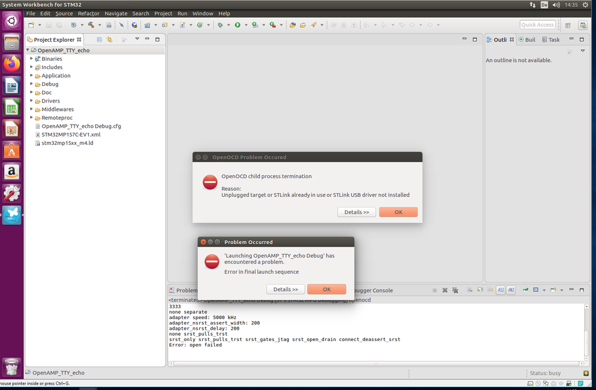Viewport: 596px width, 390px height.
Task: Open the File menu
Action: tap(30, 13)
